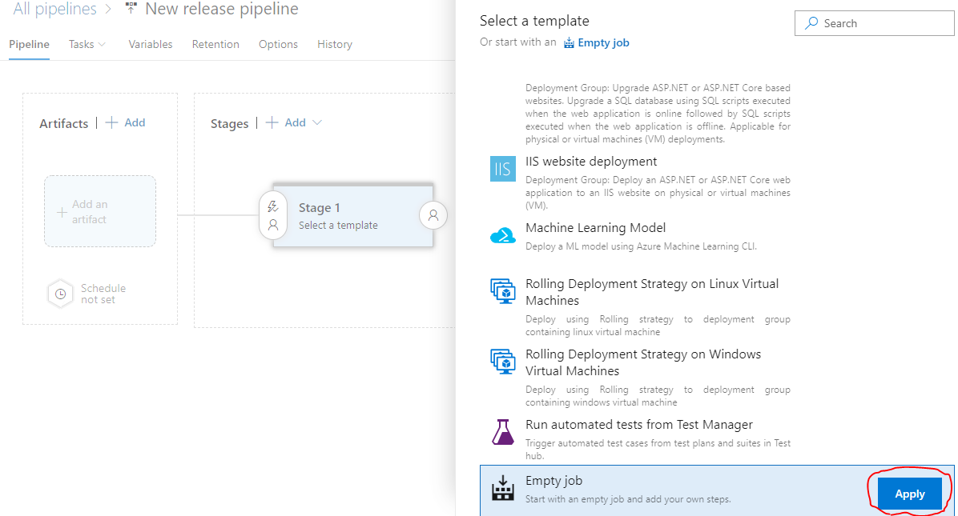Click the Schedule not set label
Viewport: 958px width, 516px height.
pos(103,294)
